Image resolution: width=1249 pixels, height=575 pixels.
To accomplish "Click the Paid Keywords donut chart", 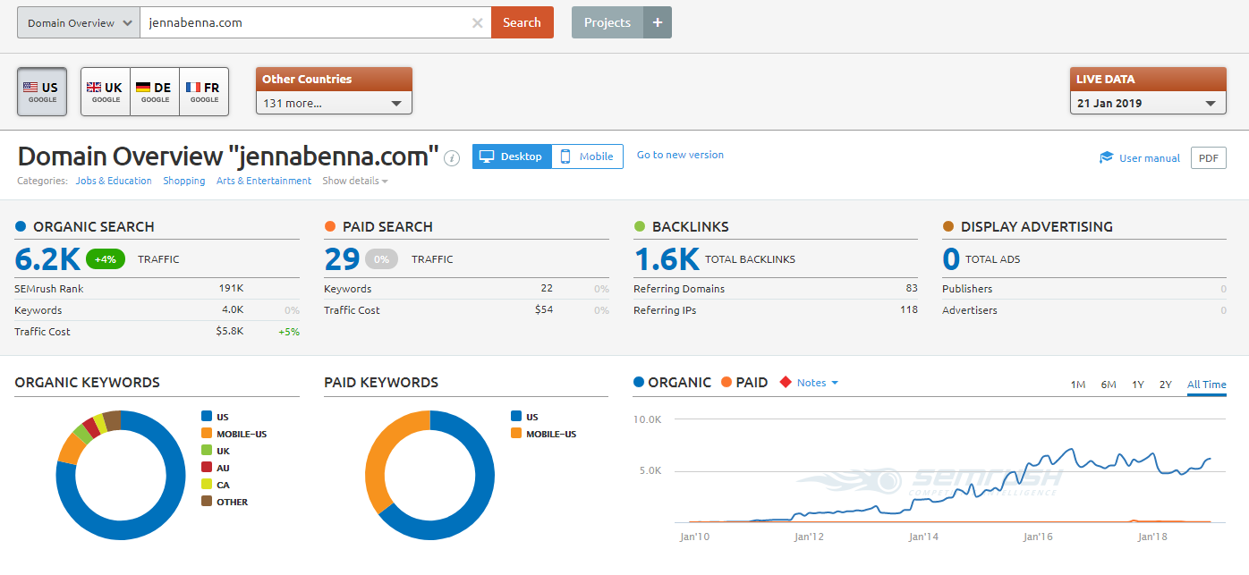I will 429,475.
